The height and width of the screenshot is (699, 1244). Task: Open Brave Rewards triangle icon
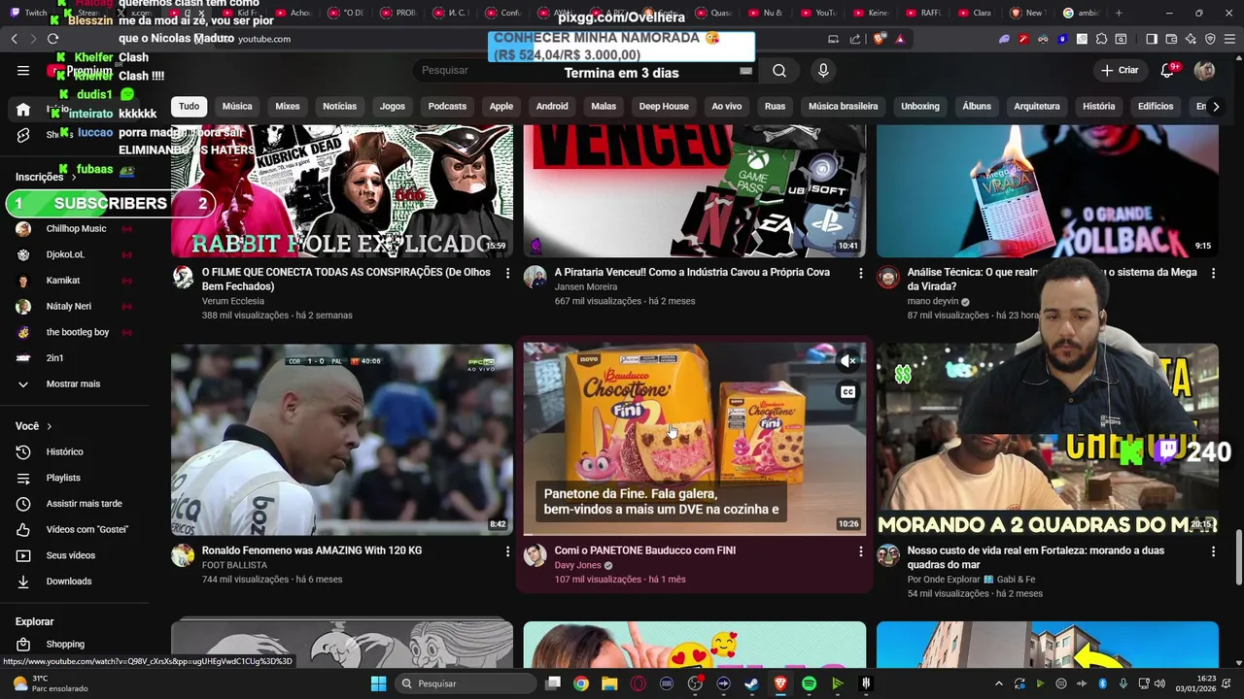900,39
